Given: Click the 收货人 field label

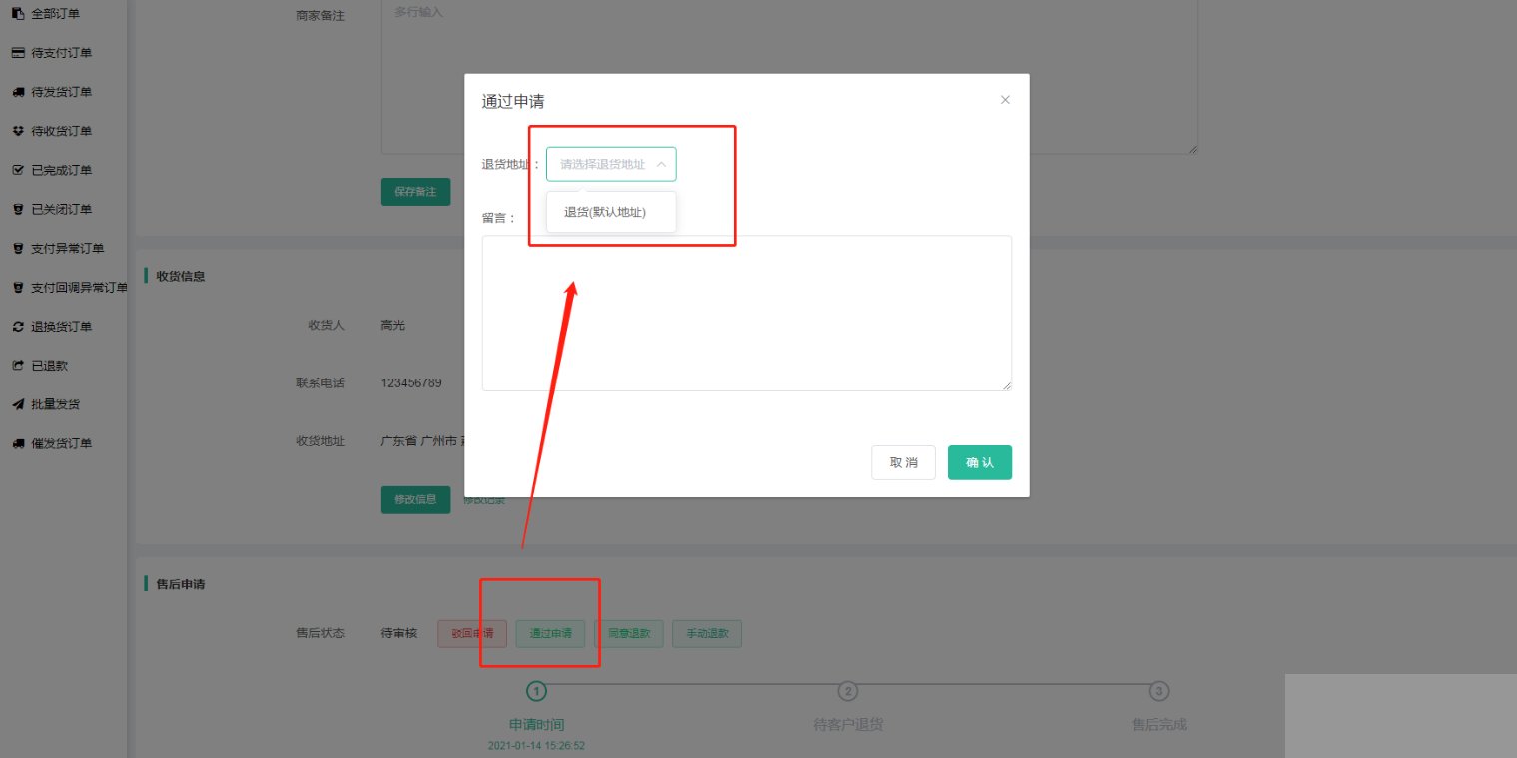Looking at the screenshot, I should point(327,325).
